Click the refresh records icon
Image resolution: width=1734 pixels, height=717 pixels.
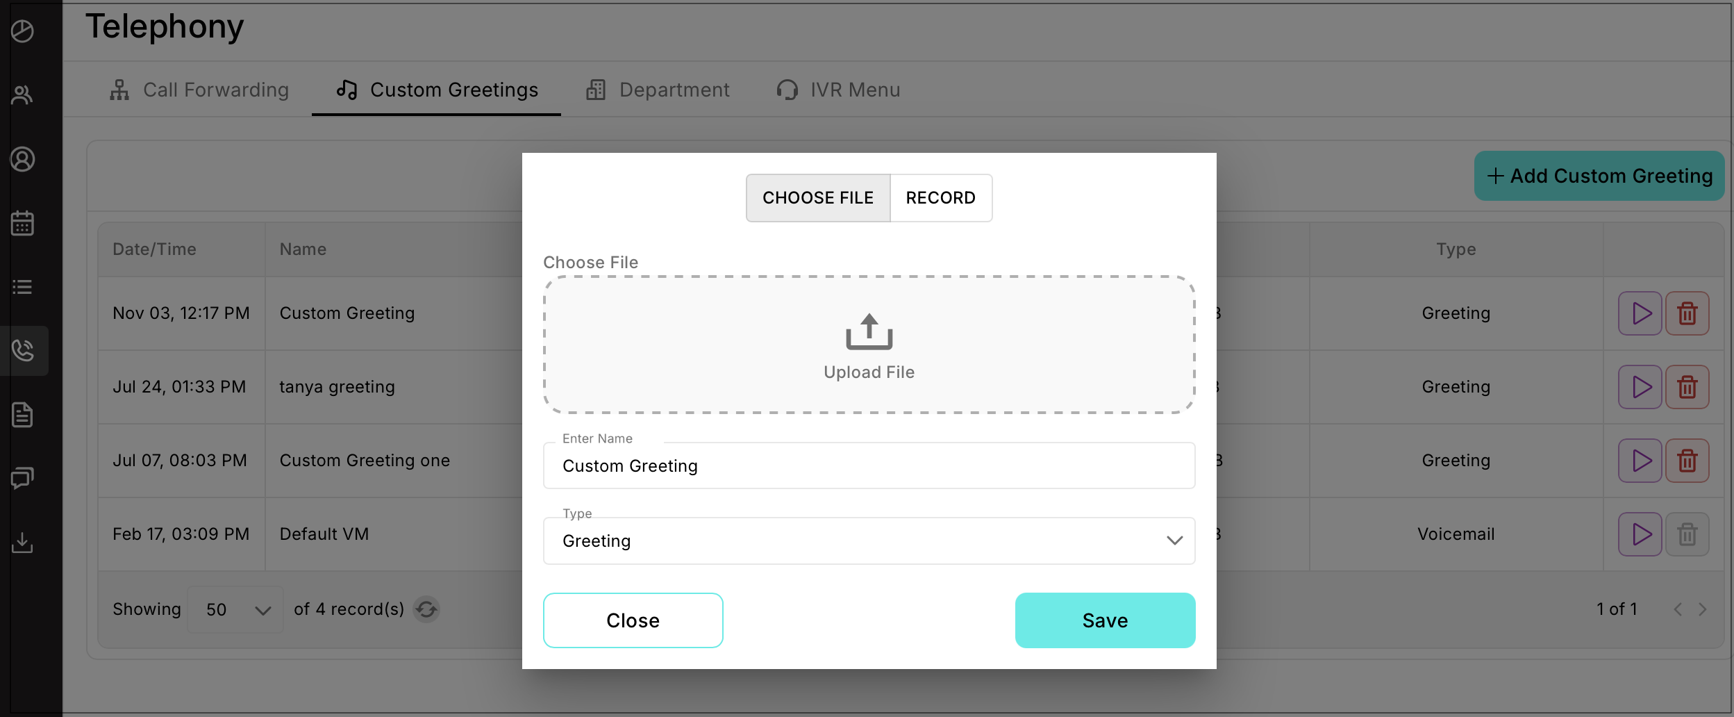pos(426,609)
